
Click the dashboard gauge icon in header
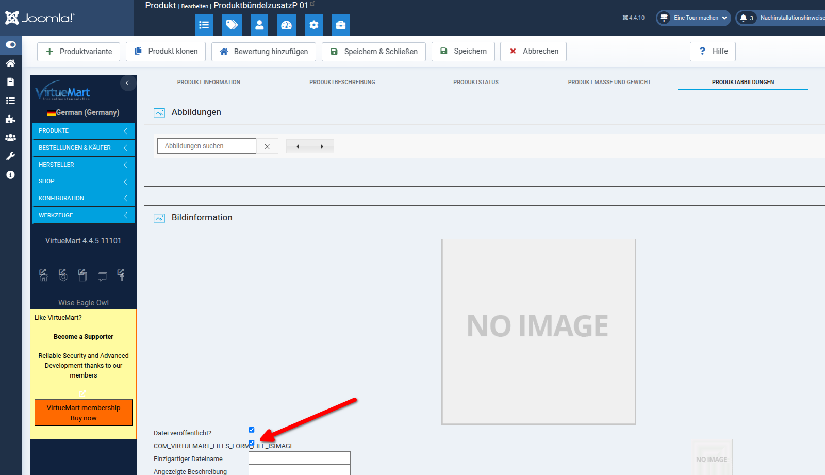pos(287,25)
